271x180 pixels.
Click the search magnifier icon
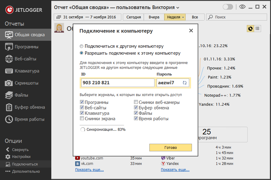pyautogui.click(x=210, y=17)
